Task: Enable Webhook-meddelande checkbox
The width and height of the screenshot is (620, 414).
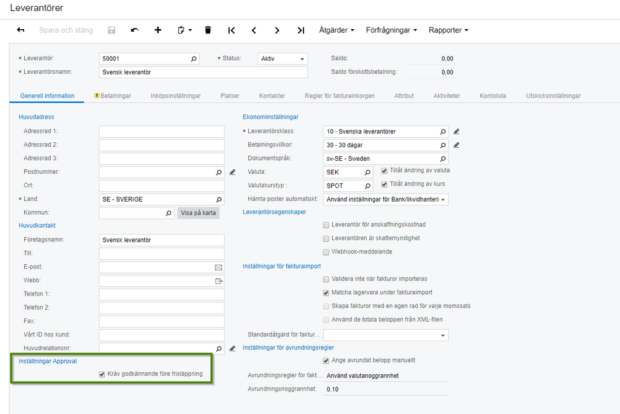Action: click(x=326, y=252)
